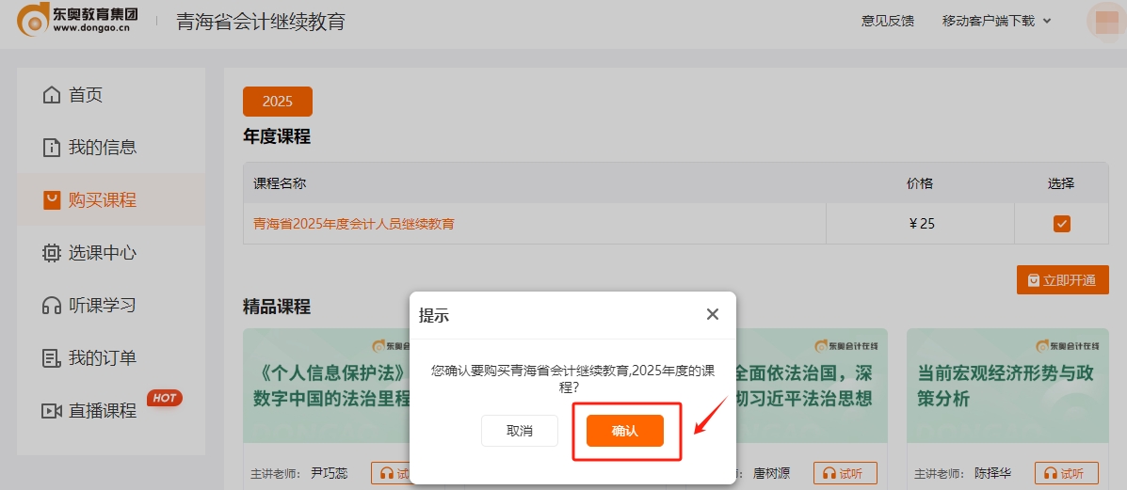The width and height of the screenshot is (1127, 490).
Task: Click the 年度课程 heading
Action: [x=277, y=136]
